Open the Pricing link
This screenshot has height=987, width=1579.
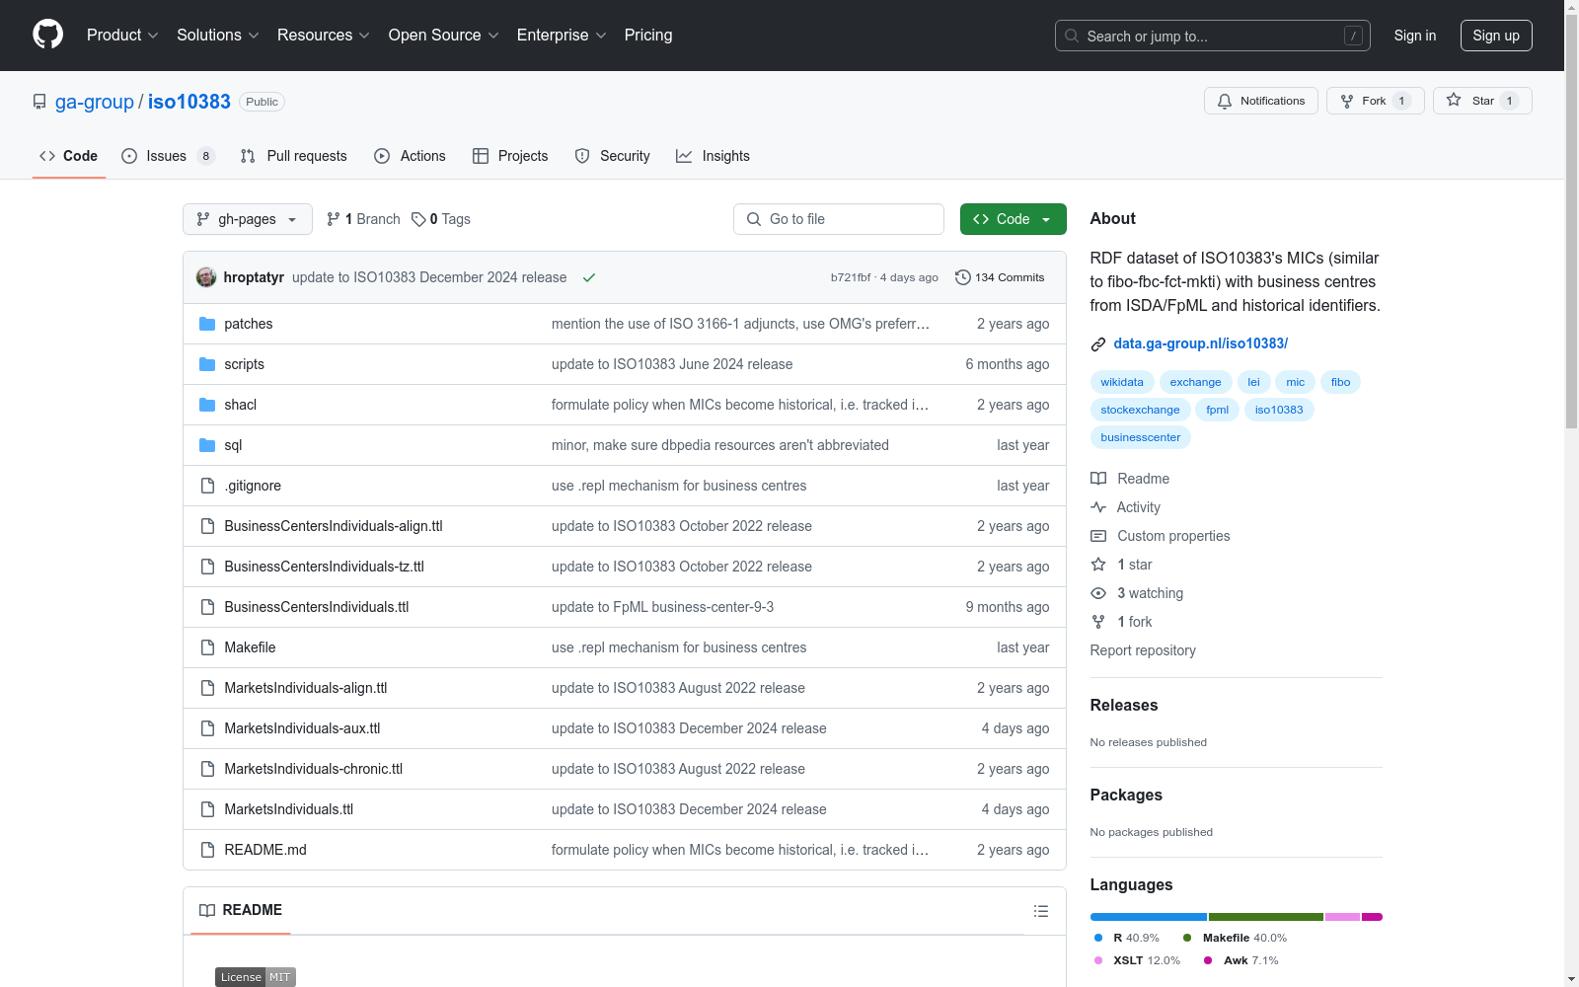(648, 35)
